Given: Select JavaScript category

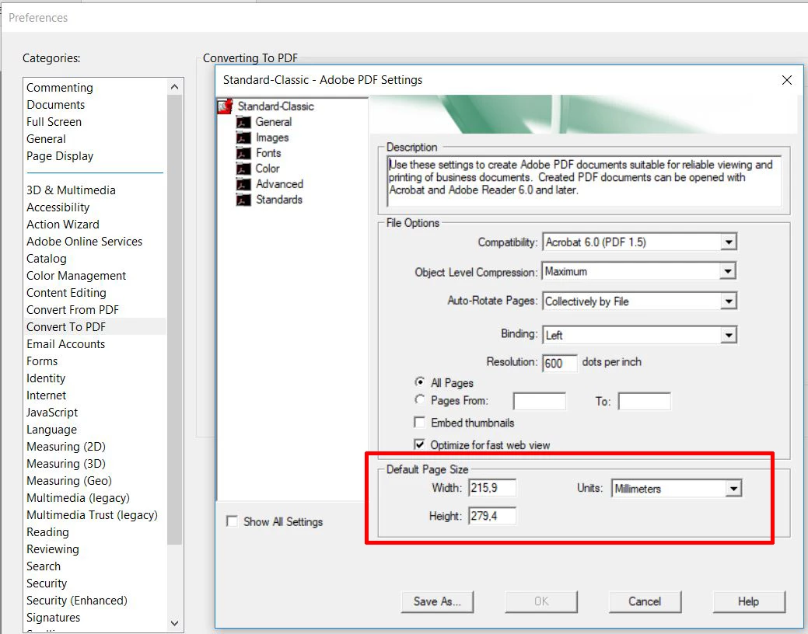Looking at the screenshot, I should click(x=52, y=412).
